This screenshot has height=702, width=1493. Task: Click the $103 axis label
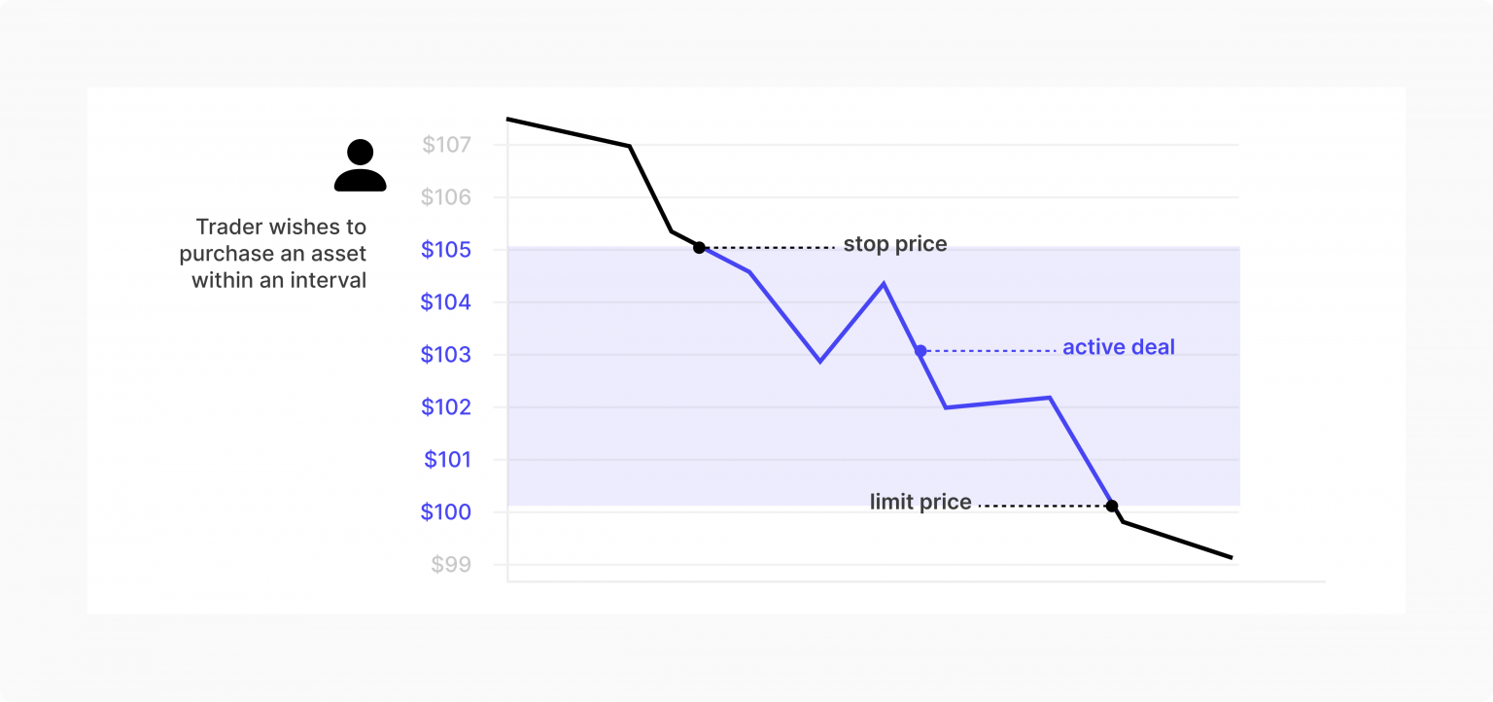446,355
